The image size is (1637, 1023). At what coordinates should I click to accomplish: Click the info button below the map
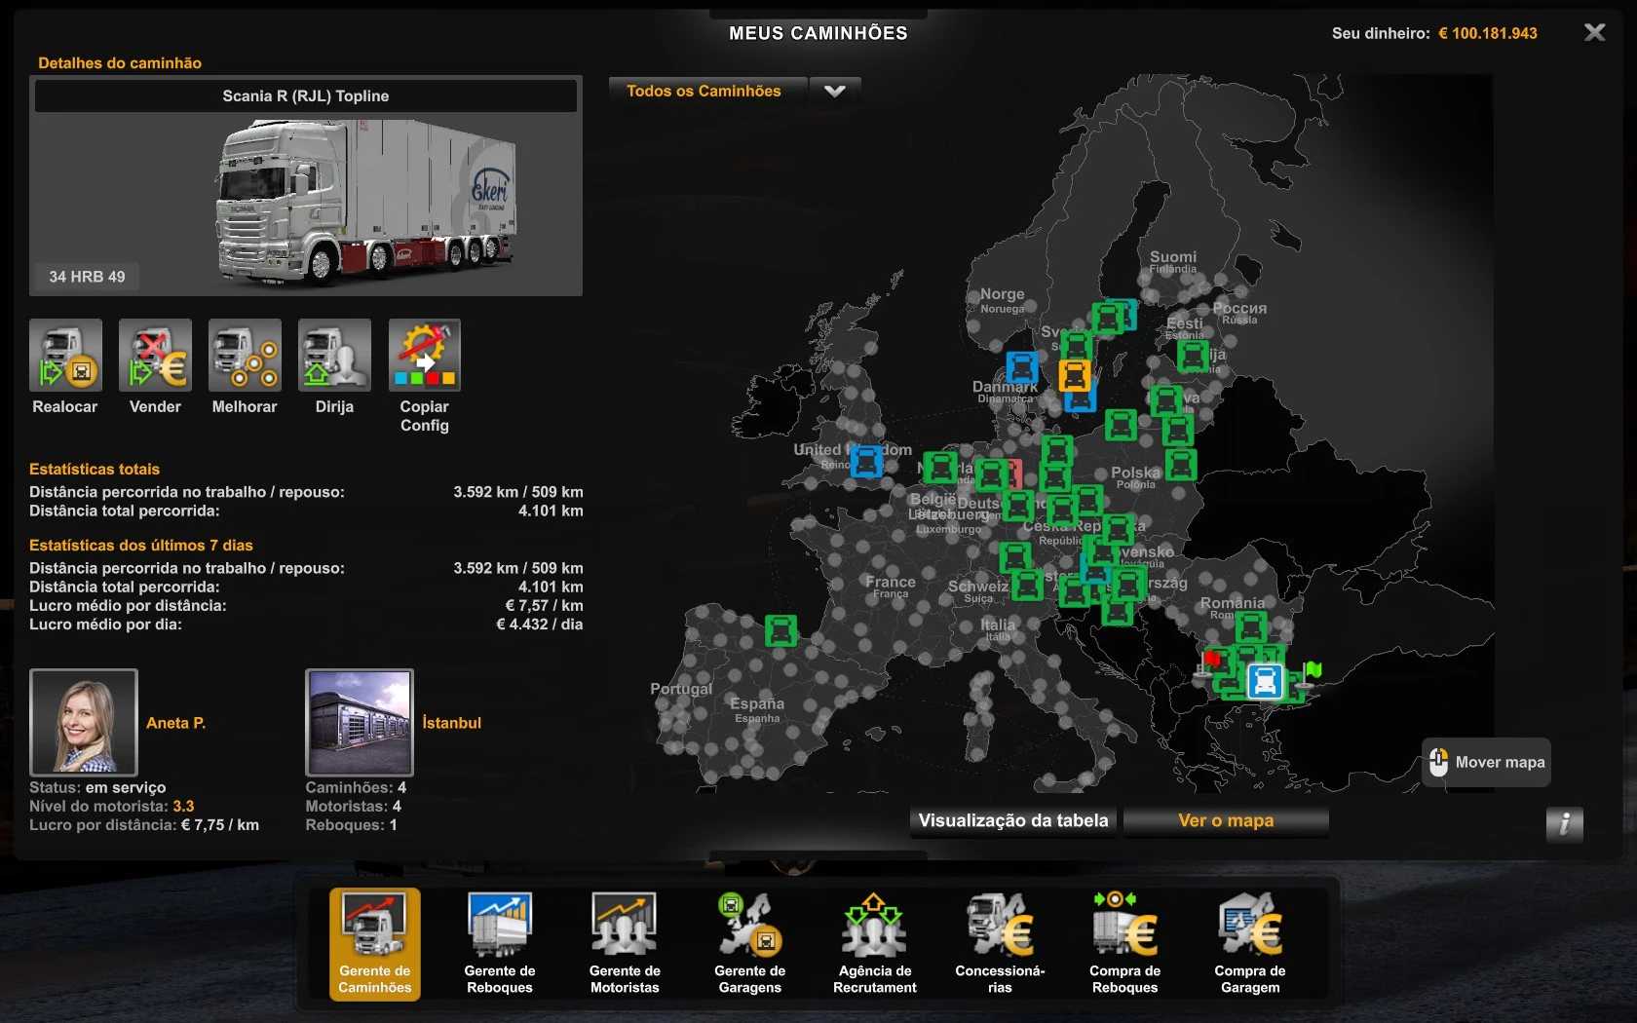pyautogui.click(x=1564, y=824)
